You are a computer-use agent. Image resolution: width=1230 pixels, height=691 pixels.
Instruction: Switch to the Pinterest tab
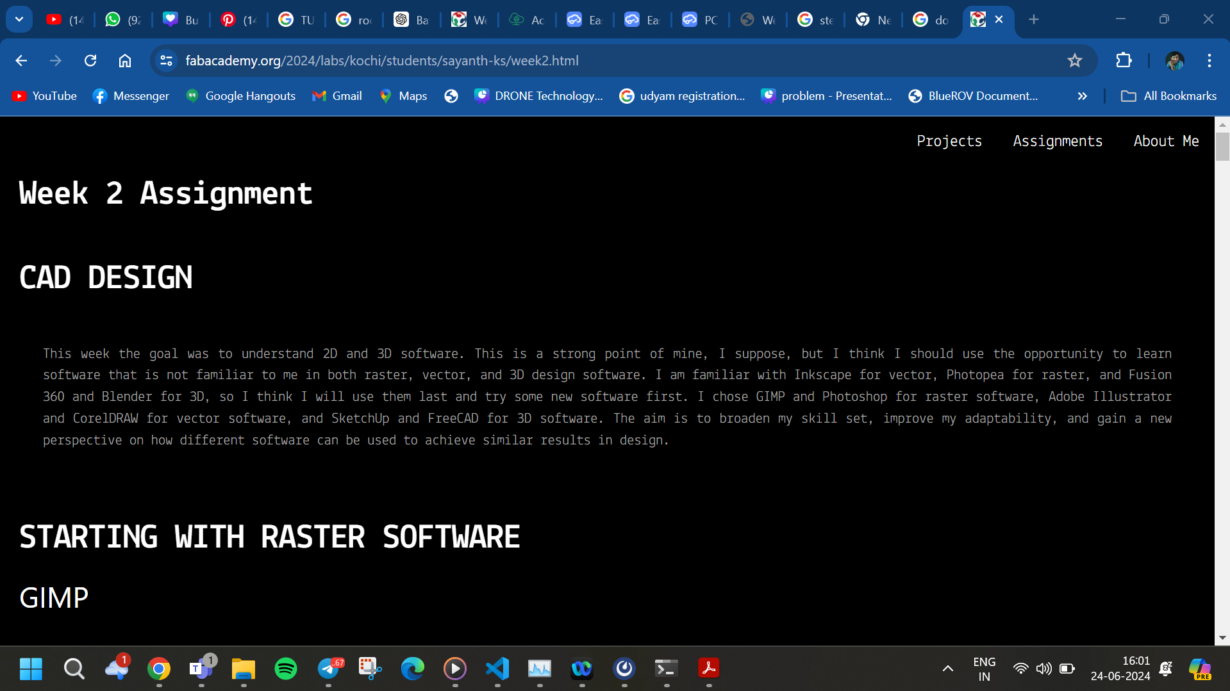coord(238,20)
